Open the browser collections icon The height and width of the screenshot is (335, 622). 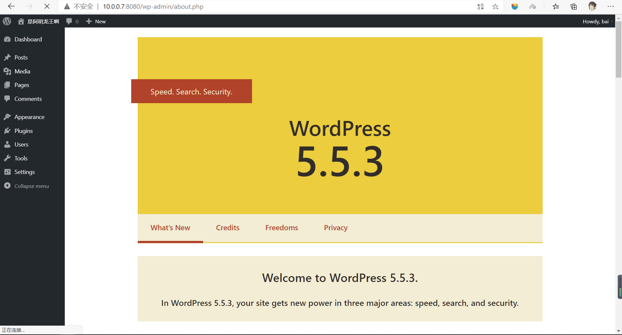point(574,6)
